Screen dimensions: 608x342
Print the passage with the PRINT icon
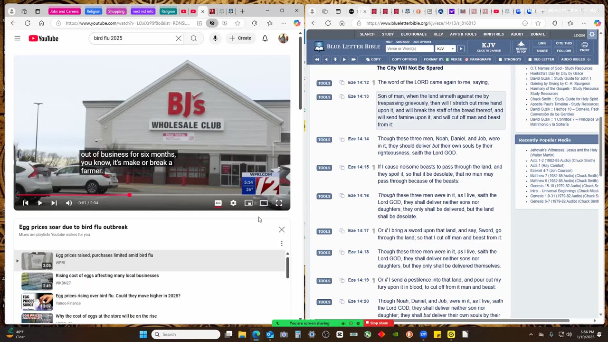[585, 47]
